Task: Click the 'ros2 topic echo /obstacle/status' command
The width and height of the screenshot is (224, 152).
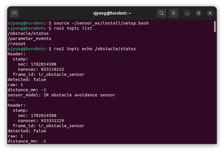Action: tap(95, 49)
